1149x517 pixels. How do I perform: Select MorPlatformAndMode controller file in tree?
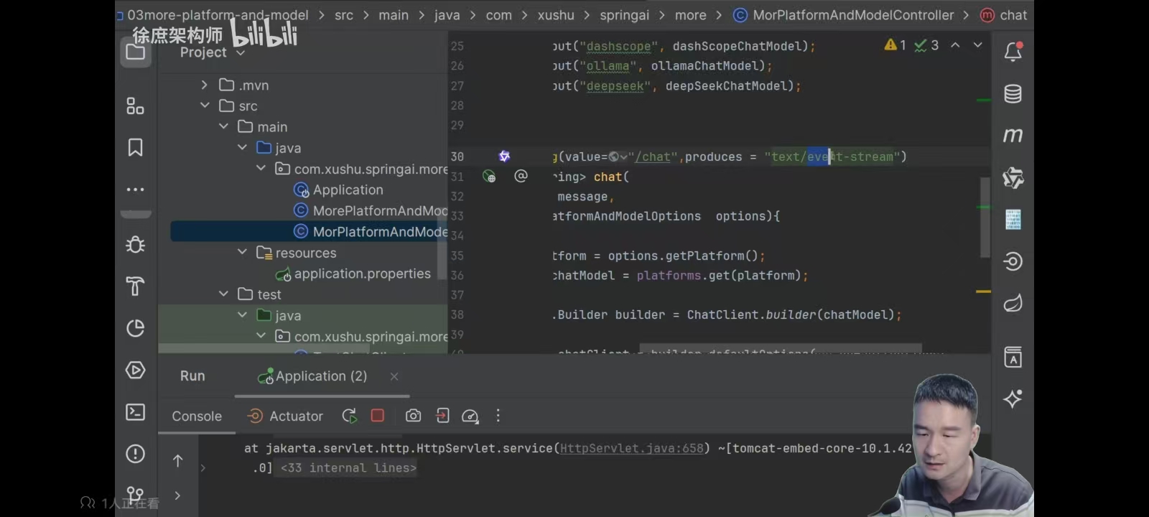(x=371, y=231)
